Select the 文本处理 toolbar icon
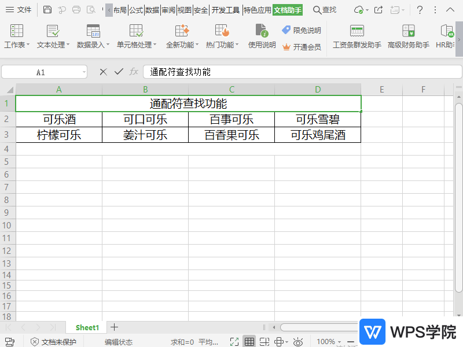Viewport: 463px width, 347px height. point(53,36)
